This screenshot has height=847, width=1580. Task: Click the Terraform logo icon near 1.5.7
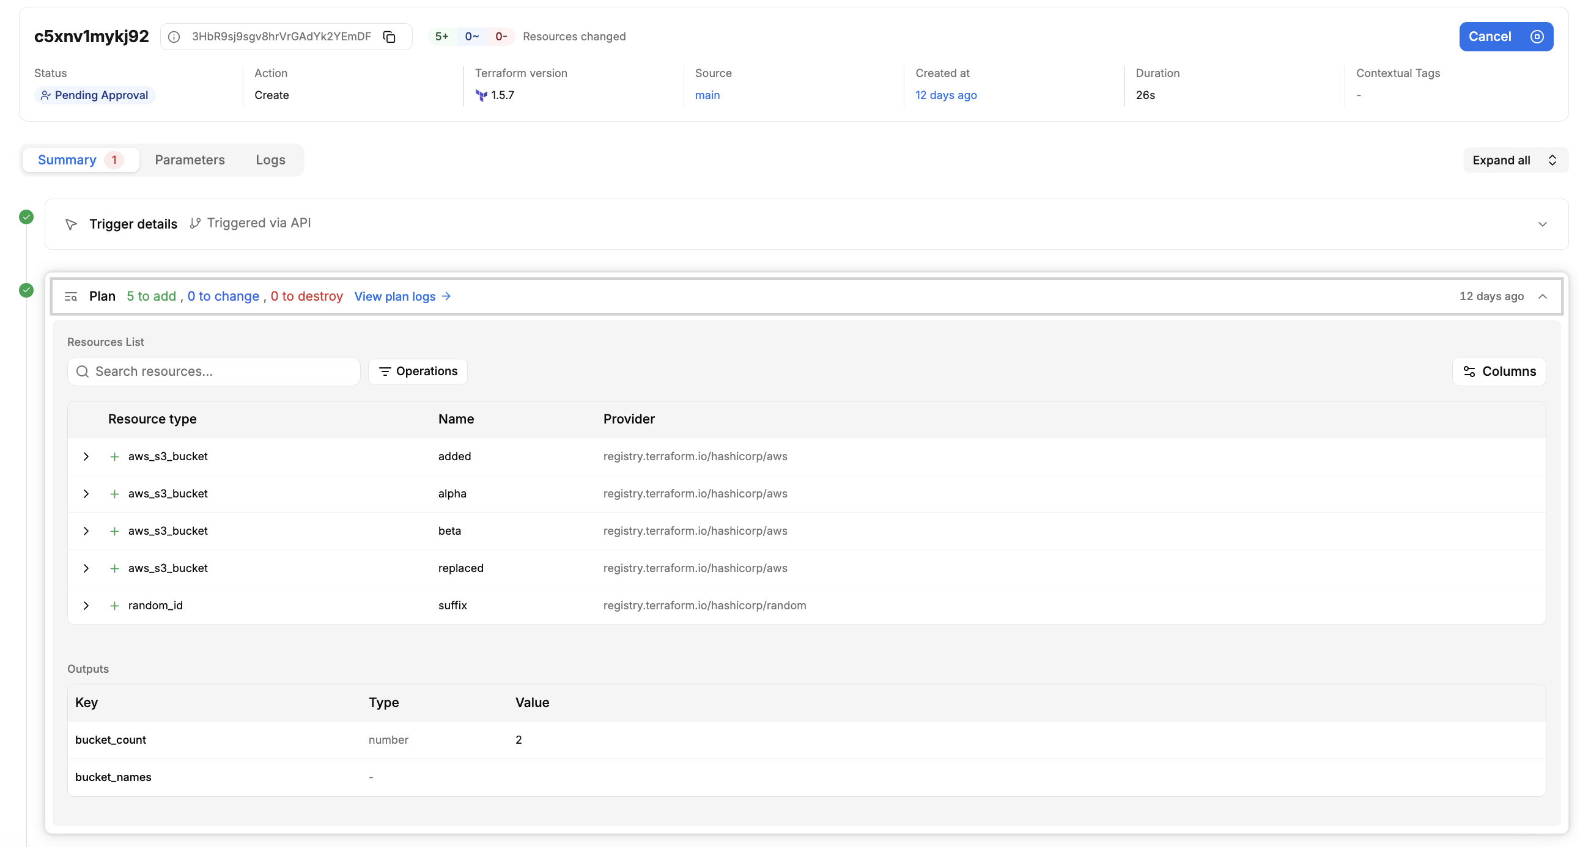(x=481, y=95)
